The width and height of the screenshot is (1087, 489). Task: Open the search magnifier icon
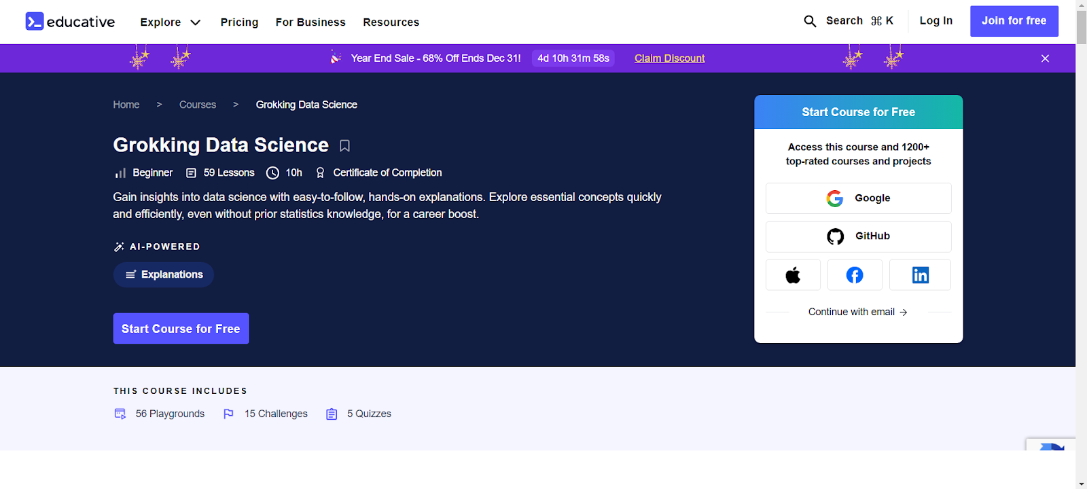click(x=810, y=21)
